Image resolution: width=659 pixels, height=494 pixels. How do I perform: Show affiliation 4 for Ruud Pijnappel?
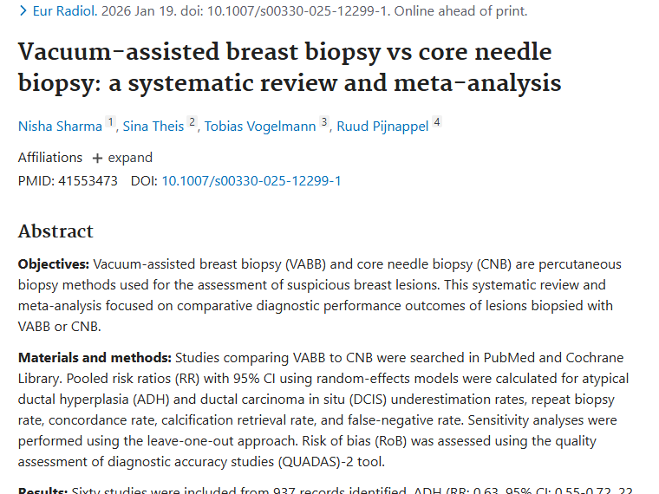(437, 122)
